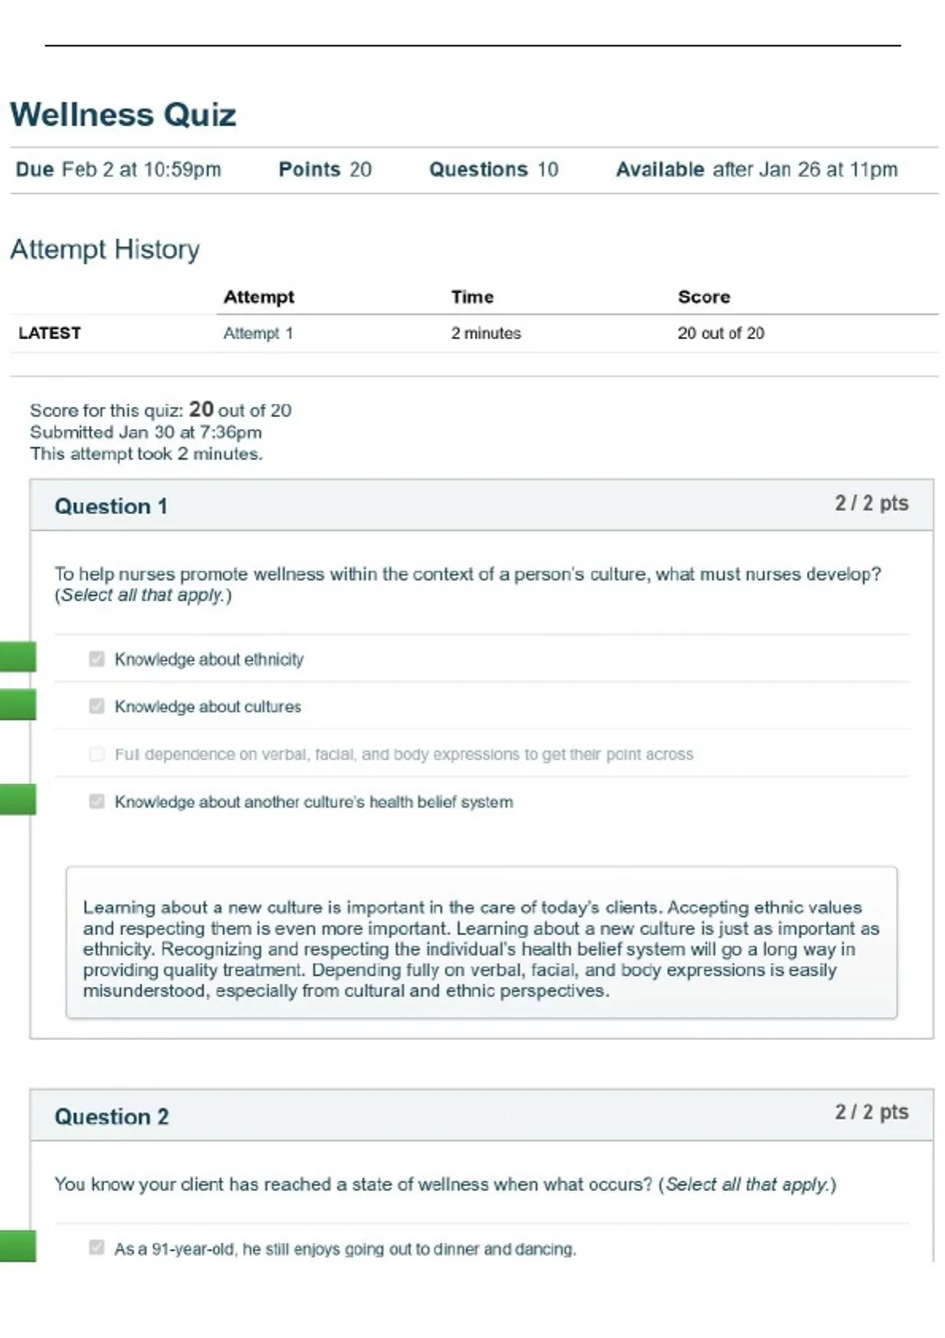Viewport: 945px width, 1338px height.
Task: Click the Score column header
Action: (x=704, y=297)
